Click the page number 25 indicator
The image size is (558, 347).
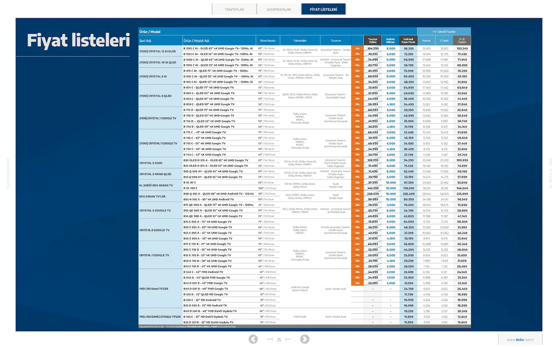279,340
